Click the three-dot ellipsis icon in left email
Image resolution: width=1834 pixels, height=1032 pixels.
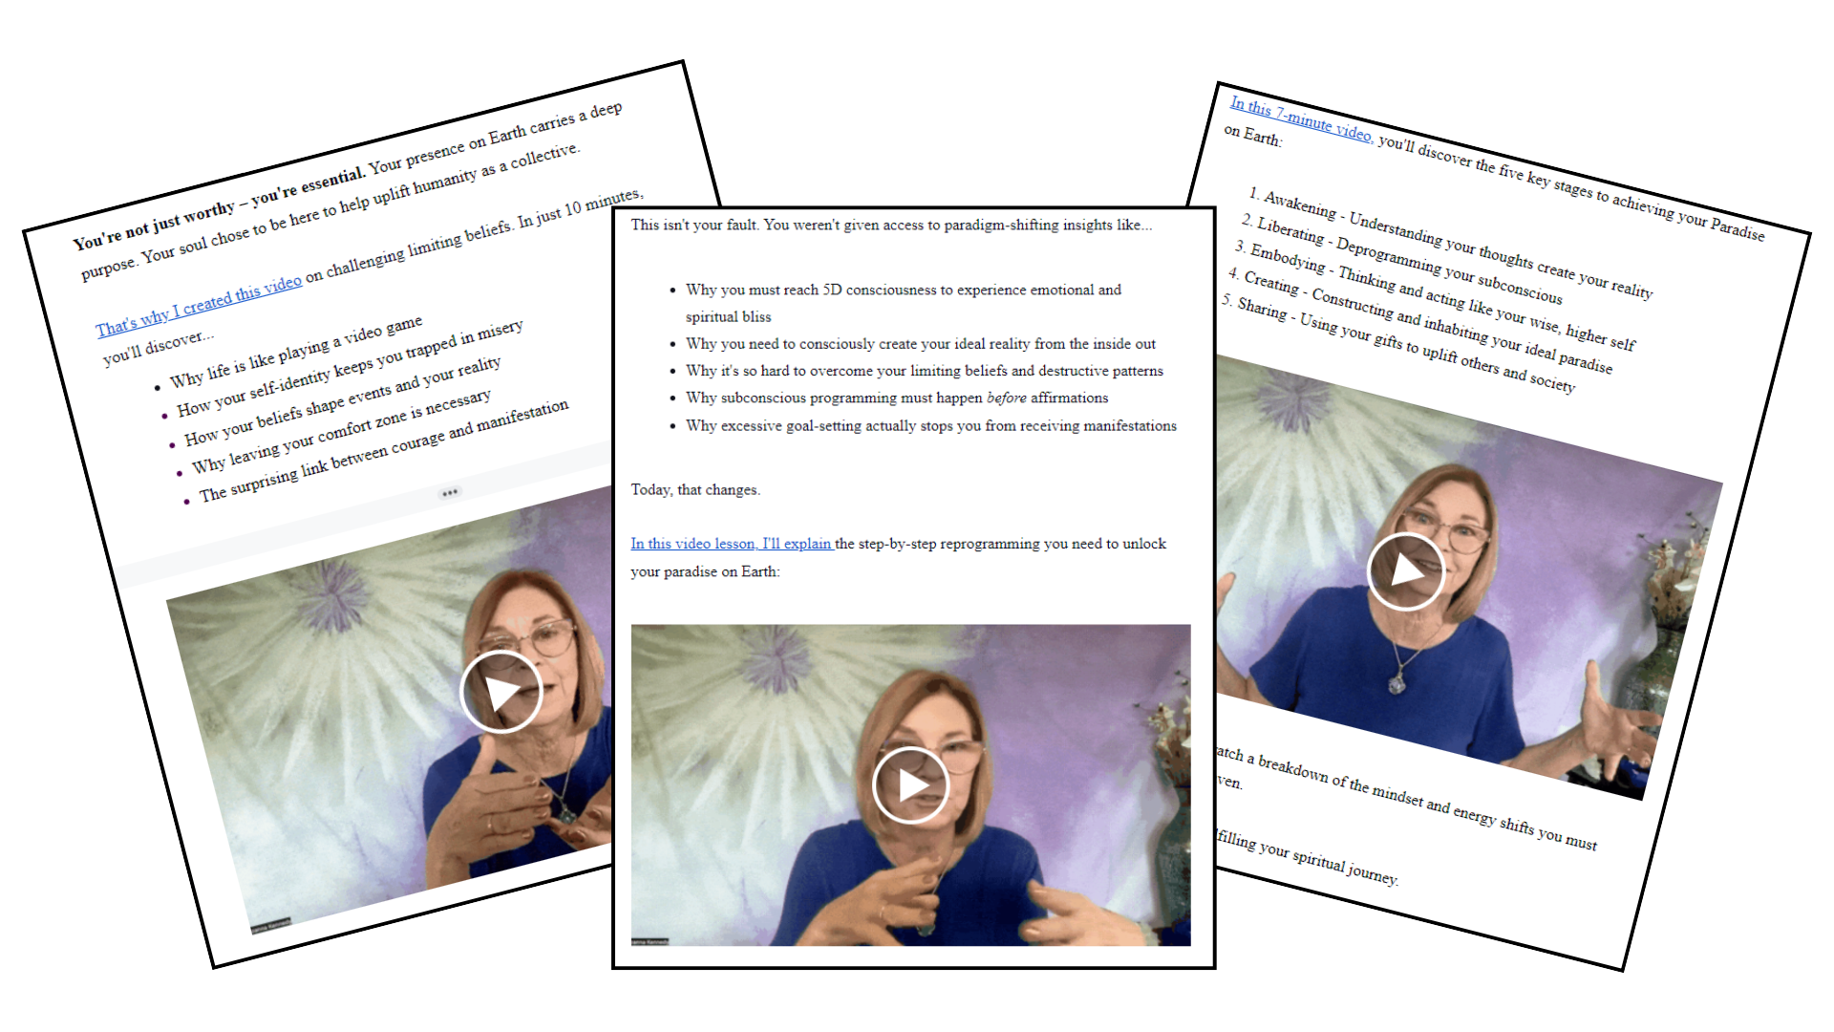[450, 493]
